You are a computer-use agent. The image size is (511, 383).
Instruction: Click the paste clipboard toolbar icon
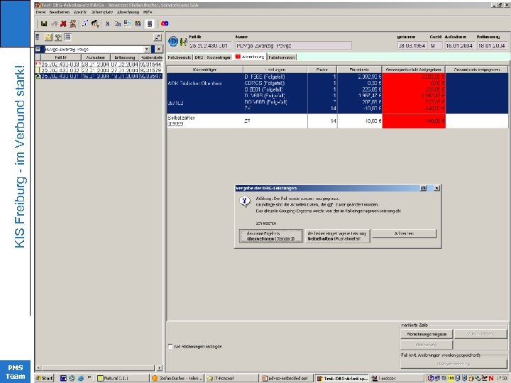128,24
